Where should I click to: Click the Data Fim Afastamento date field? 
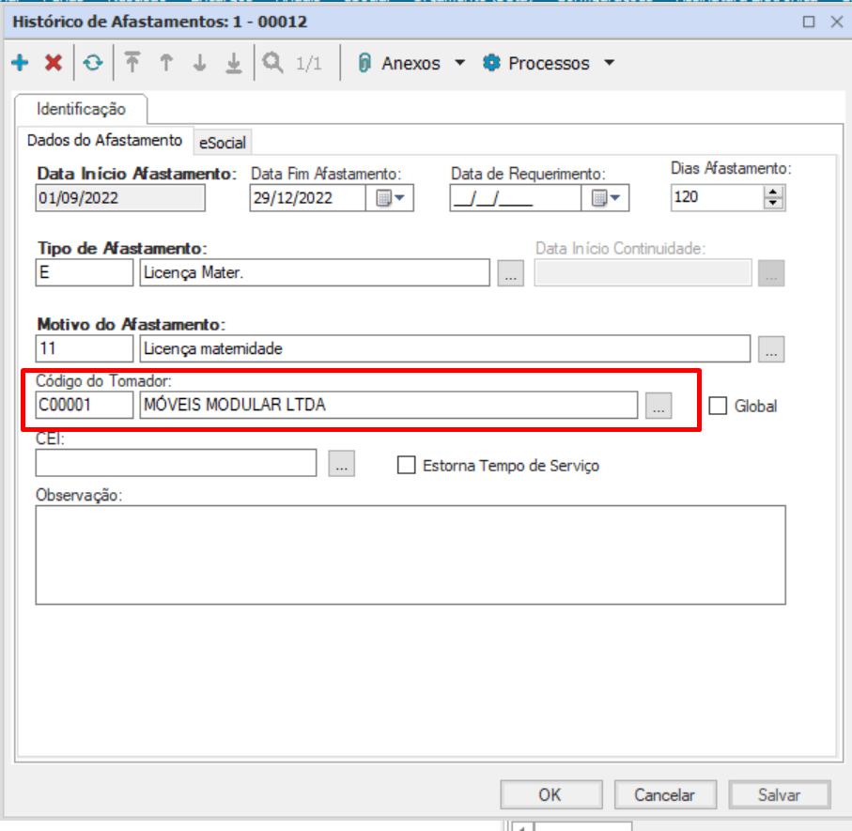click(x=307, y=198)
